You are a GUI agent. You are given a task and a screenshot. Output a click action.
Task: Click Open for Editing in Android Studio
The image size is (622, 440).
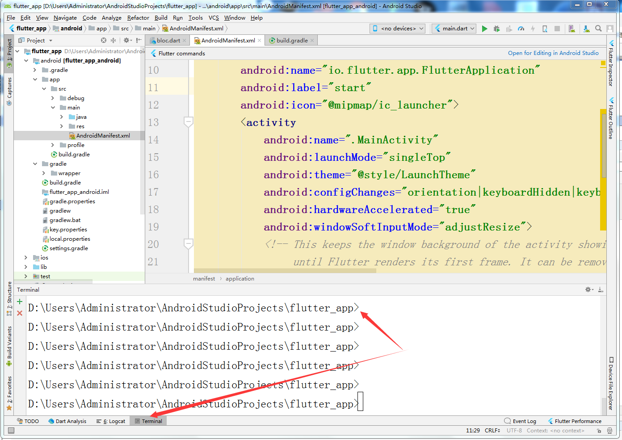[x=553, y=53]
